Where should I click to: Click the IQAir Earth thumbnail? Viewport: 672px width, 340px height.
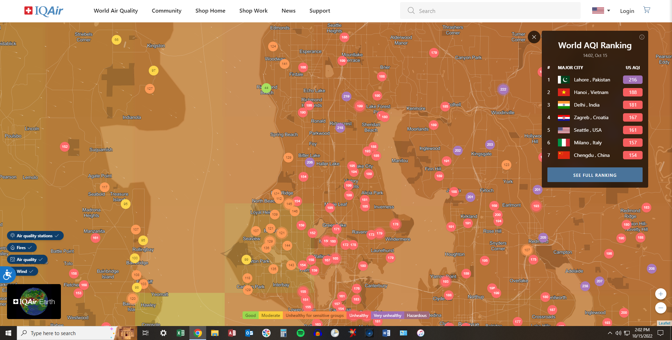click(34, 302)
